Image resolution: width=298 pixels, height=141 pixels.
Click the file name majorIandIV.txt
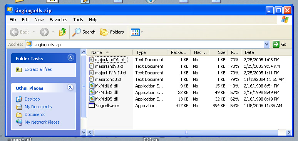coord(110,60)
